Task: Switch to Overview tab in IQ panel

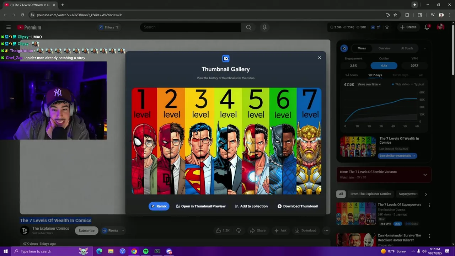Action: [x=384, y=48]
